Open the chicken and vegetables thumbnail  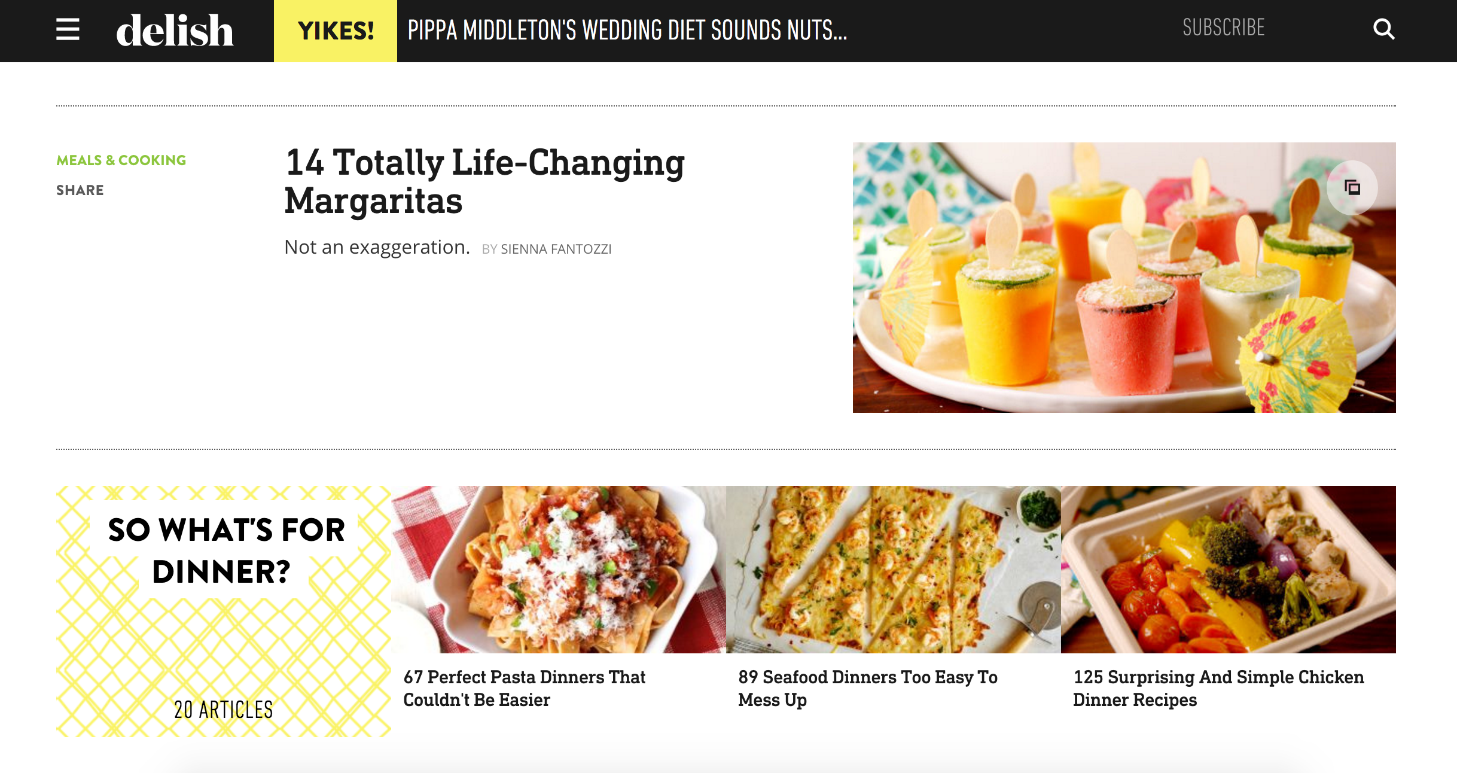[1228, 569]
